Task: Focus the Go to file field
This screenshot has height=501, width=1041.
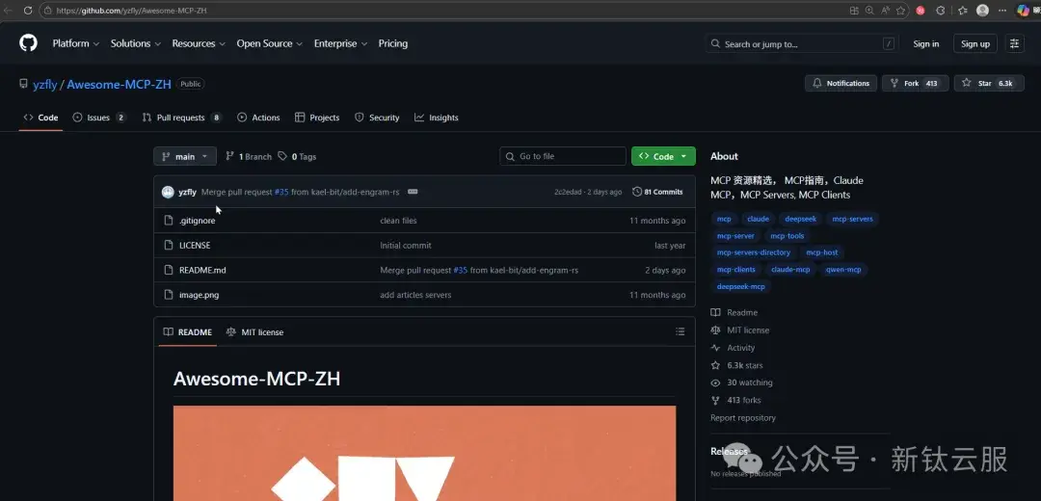Action: [563, 157]
